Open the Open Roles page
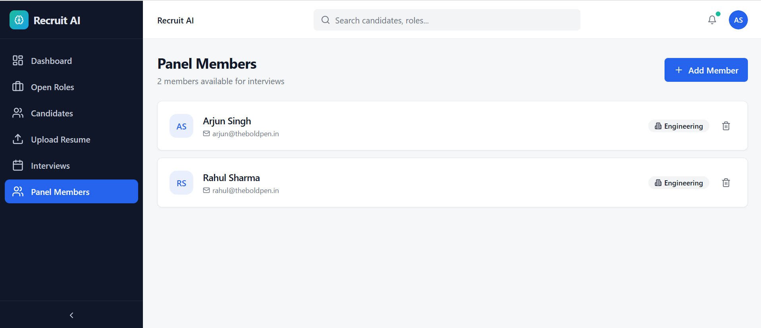This screenshot has height=328, width=761. coord(52,87)
